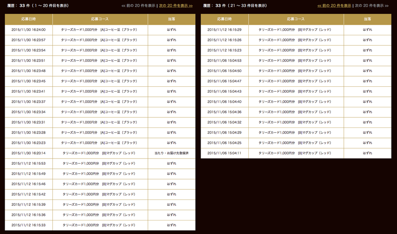Viewport: 397px width, 234px height.
Task: Select date 2015/11/12 16:15:49
Action: point(29,174)
